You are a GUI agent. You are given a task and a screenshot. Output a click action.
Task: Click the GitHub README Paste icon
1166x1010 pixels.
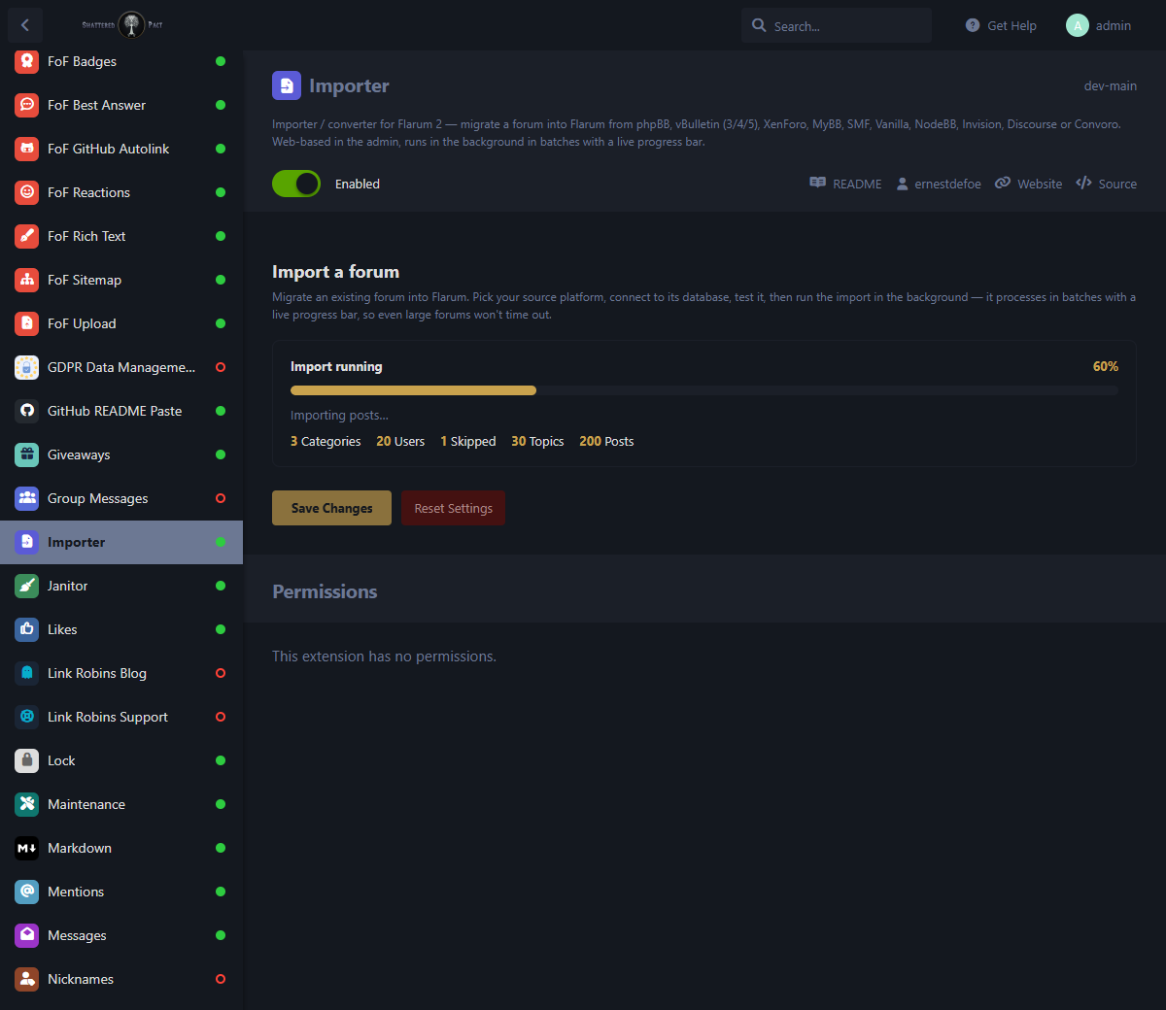tap(27, 411)
